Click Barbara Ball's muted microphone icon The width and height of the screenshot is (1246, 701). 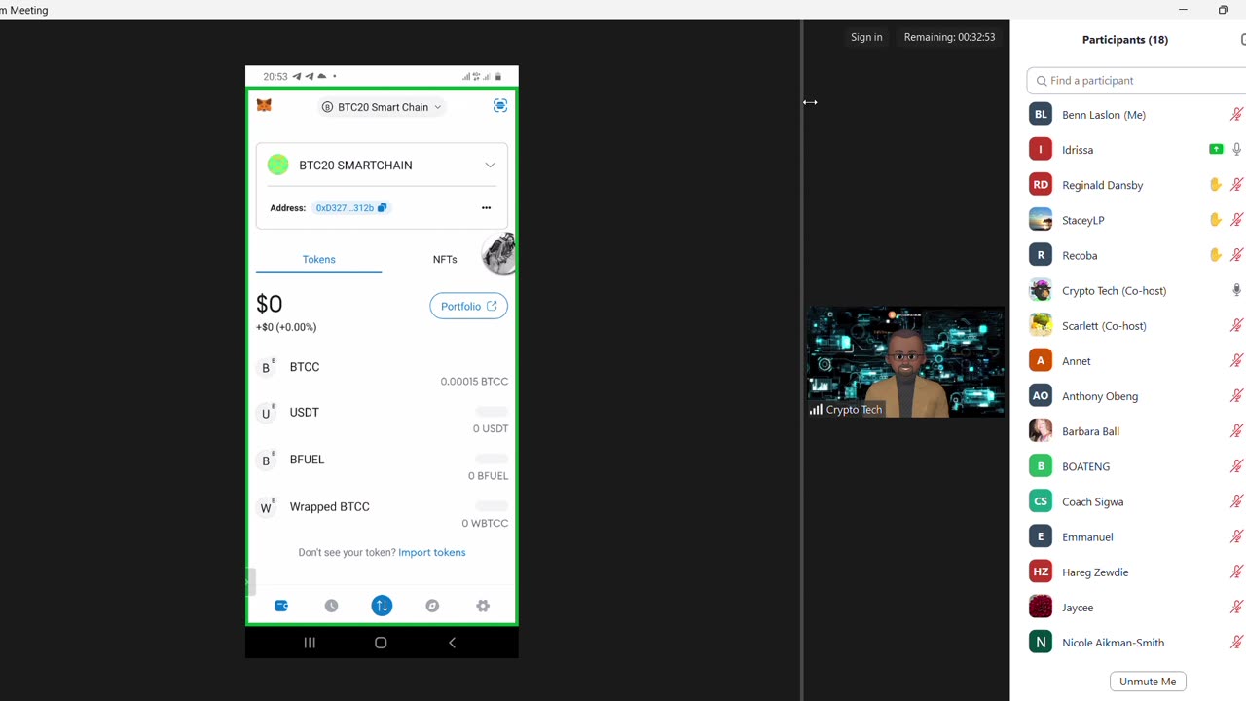[1237, 430]
